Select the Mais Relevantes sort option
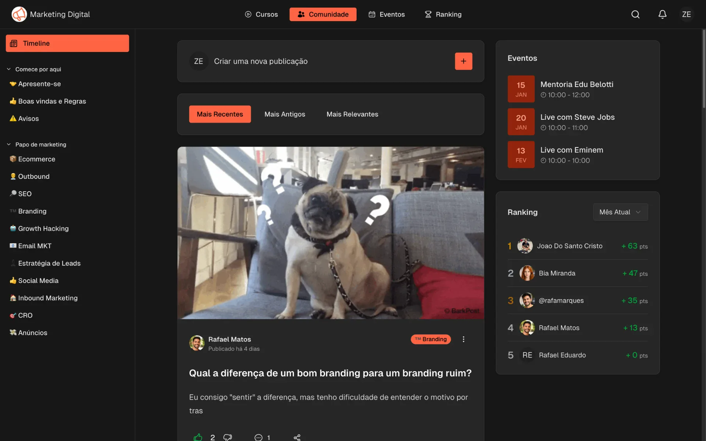706x441 pixels. (352, 114)
